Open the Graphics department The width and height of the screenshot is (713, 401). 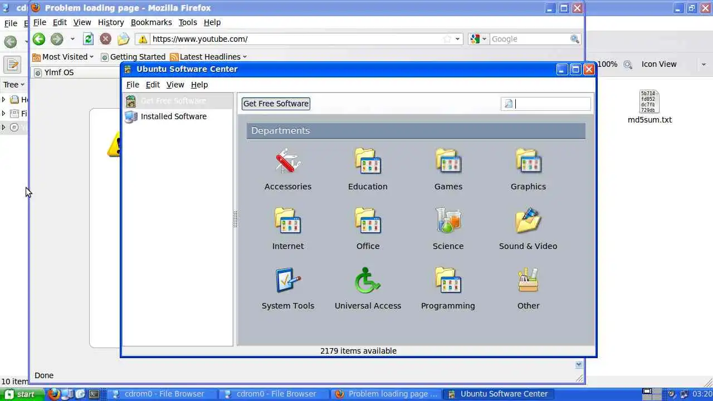coord(528,169)
